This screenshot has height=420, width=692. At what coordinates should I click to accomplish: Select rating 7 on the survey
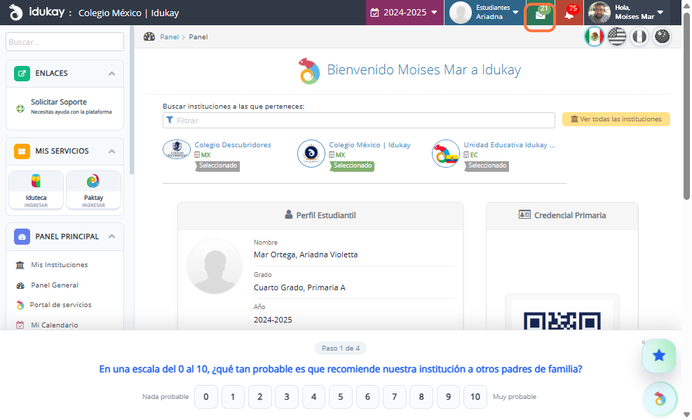[x=395, y=397]
